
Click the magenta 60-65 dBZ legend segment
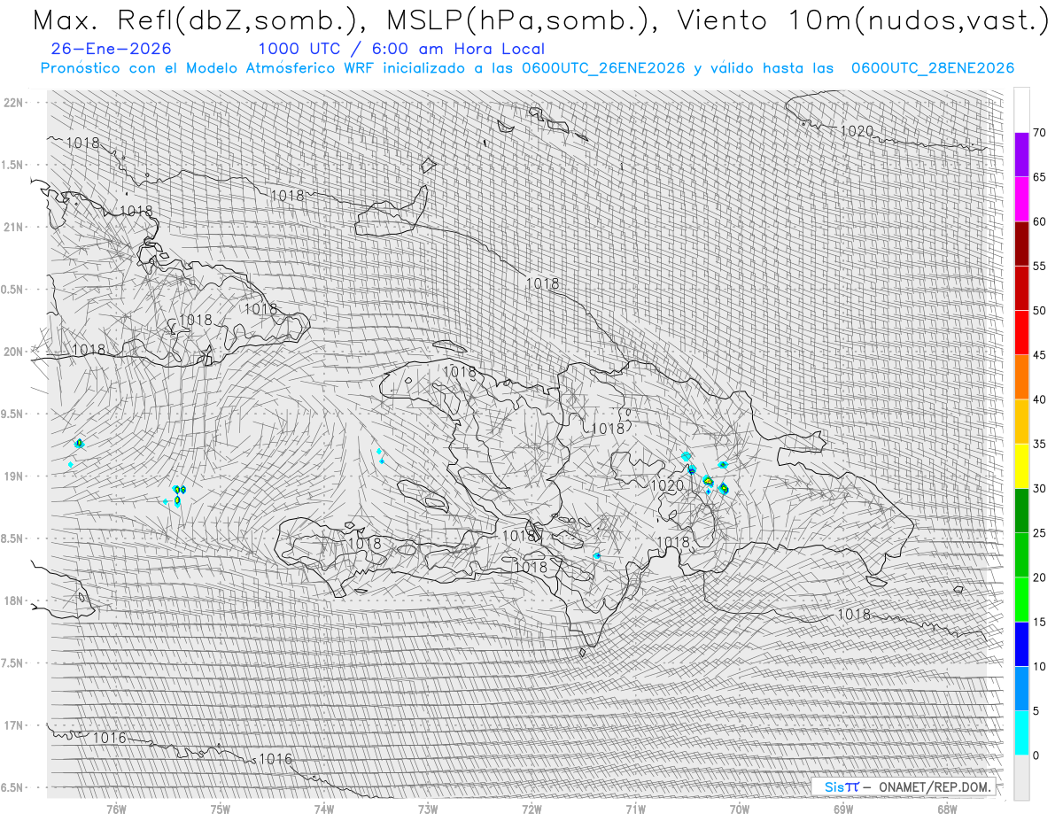1021,199
